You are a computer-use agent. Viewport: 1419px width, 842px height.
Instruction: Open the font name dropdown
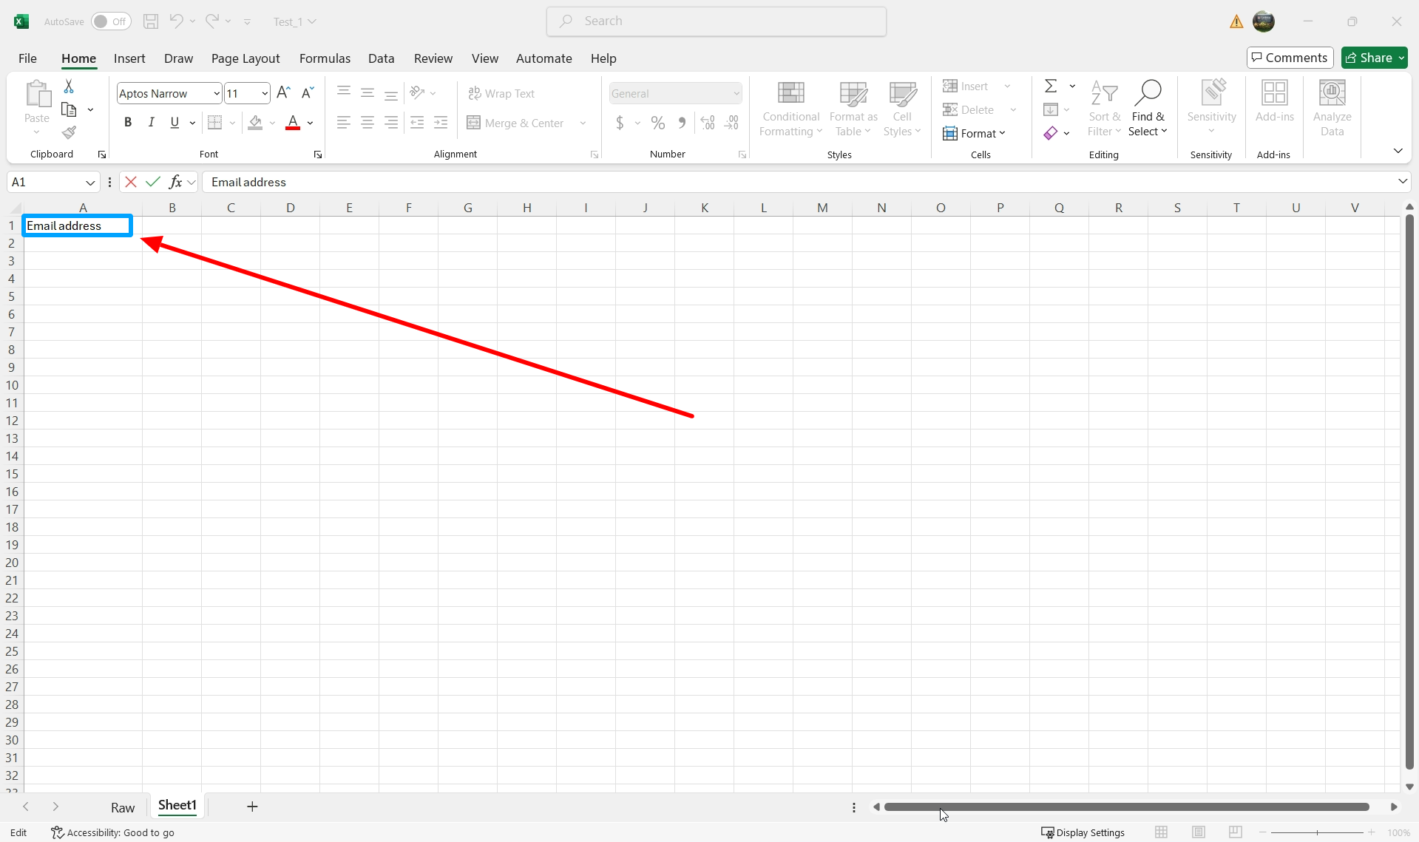click(216, 93)
